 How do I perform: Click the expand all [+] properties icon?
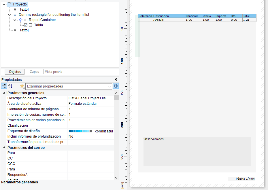pos(16,86)
